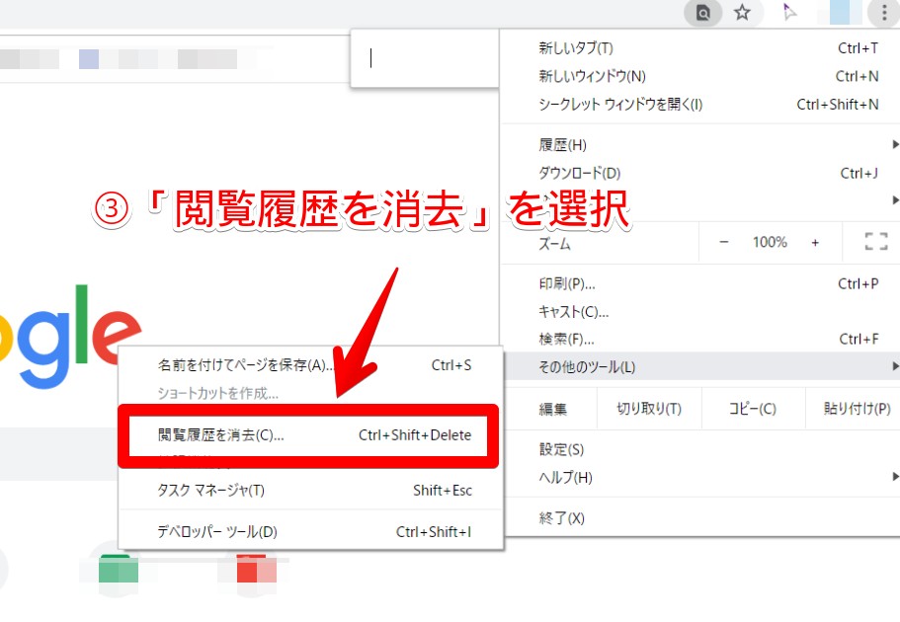Click the three-dot Chrome menu icon
The height and width of the screenshot is (622, 900).
point(881,13)
